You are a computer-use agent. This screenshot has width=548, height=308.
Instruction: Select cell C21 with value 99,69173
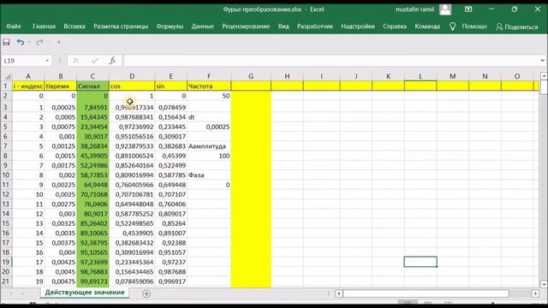pos(92,281)
